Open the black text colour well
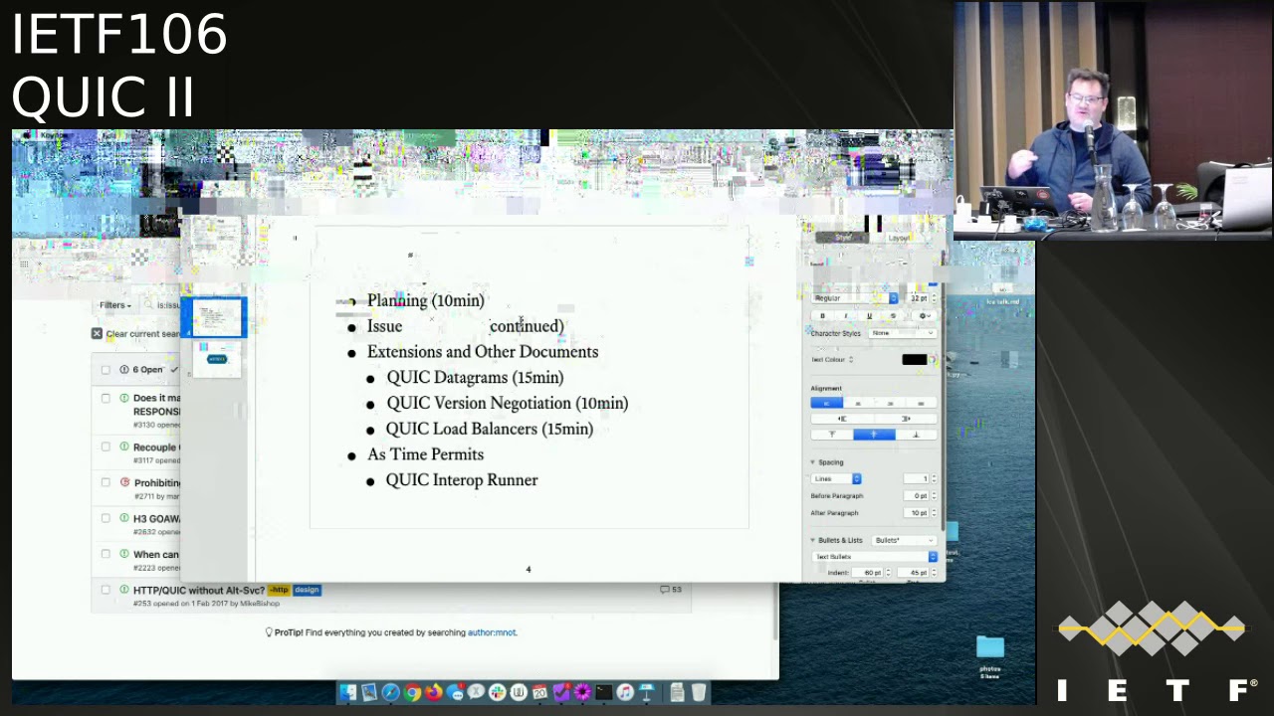The image size is (1274, 716). [915, 360]
